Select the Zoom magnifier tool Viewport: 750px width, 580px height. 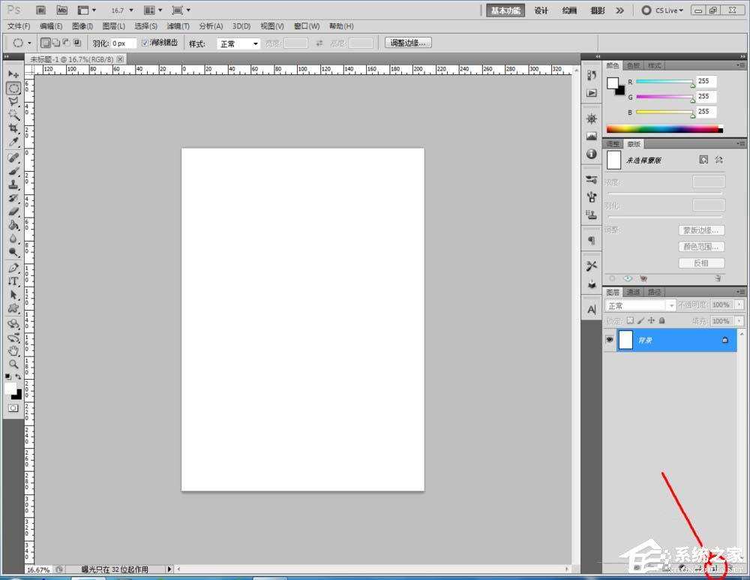(x=13, y=364)
